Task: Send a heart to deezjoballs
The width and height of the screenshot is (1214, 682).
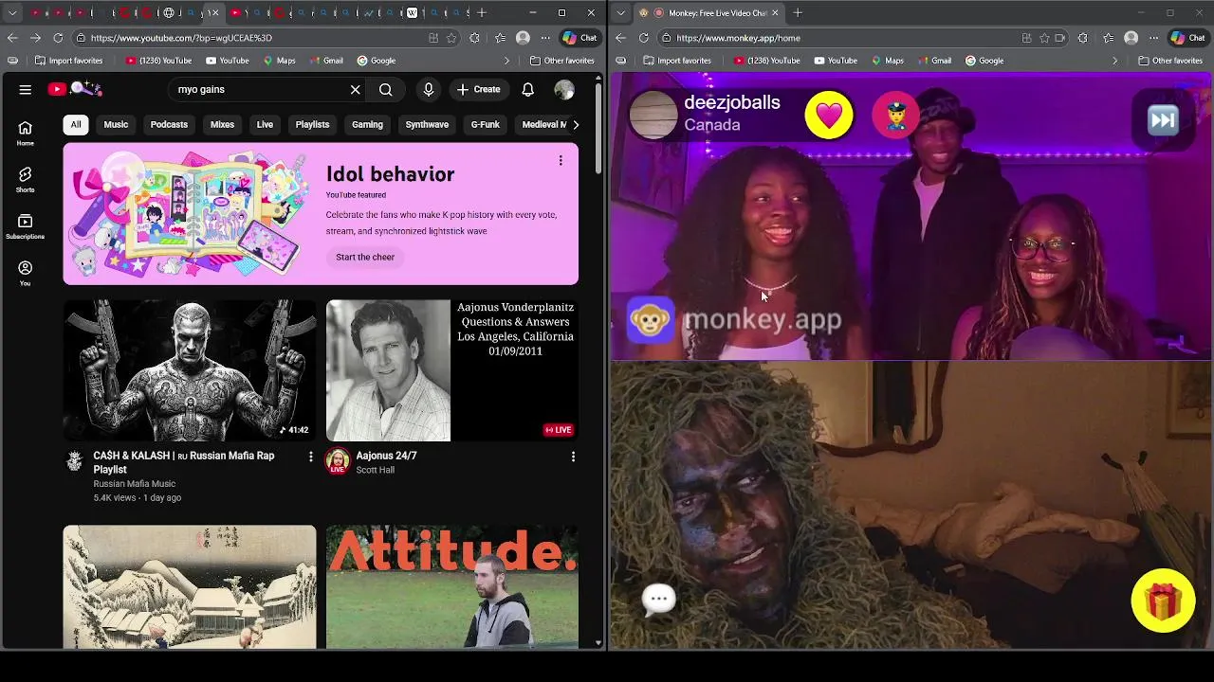Action: tap(829, 116)
